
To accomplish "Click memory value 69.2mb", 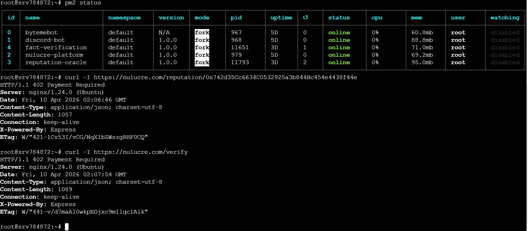I will tap(422, 55).
